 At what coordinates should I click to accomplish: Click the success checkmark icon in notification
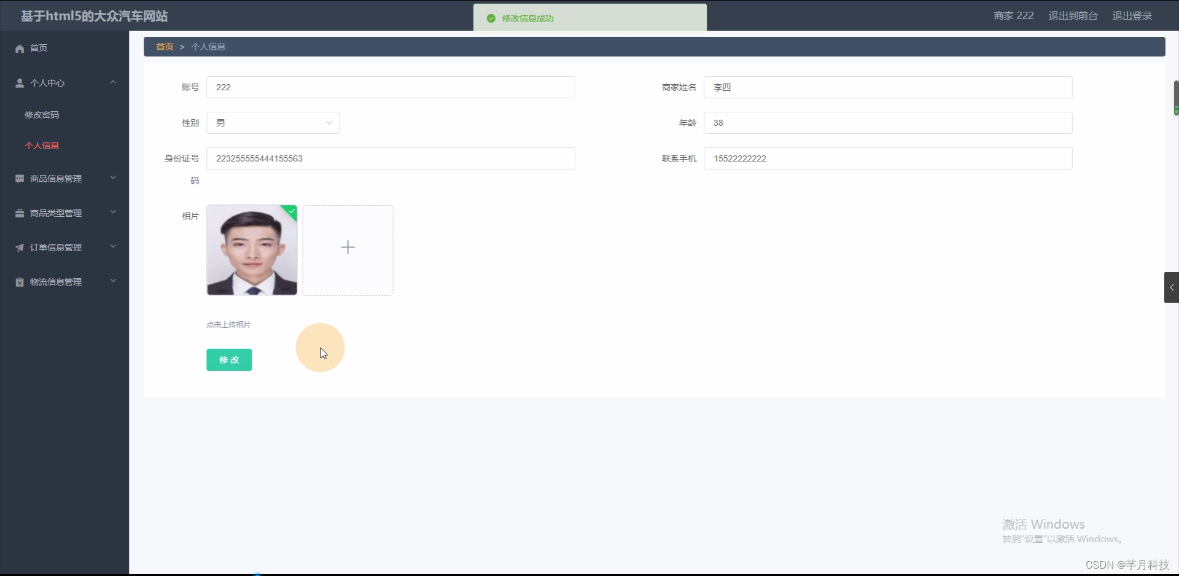coord(491,18)
